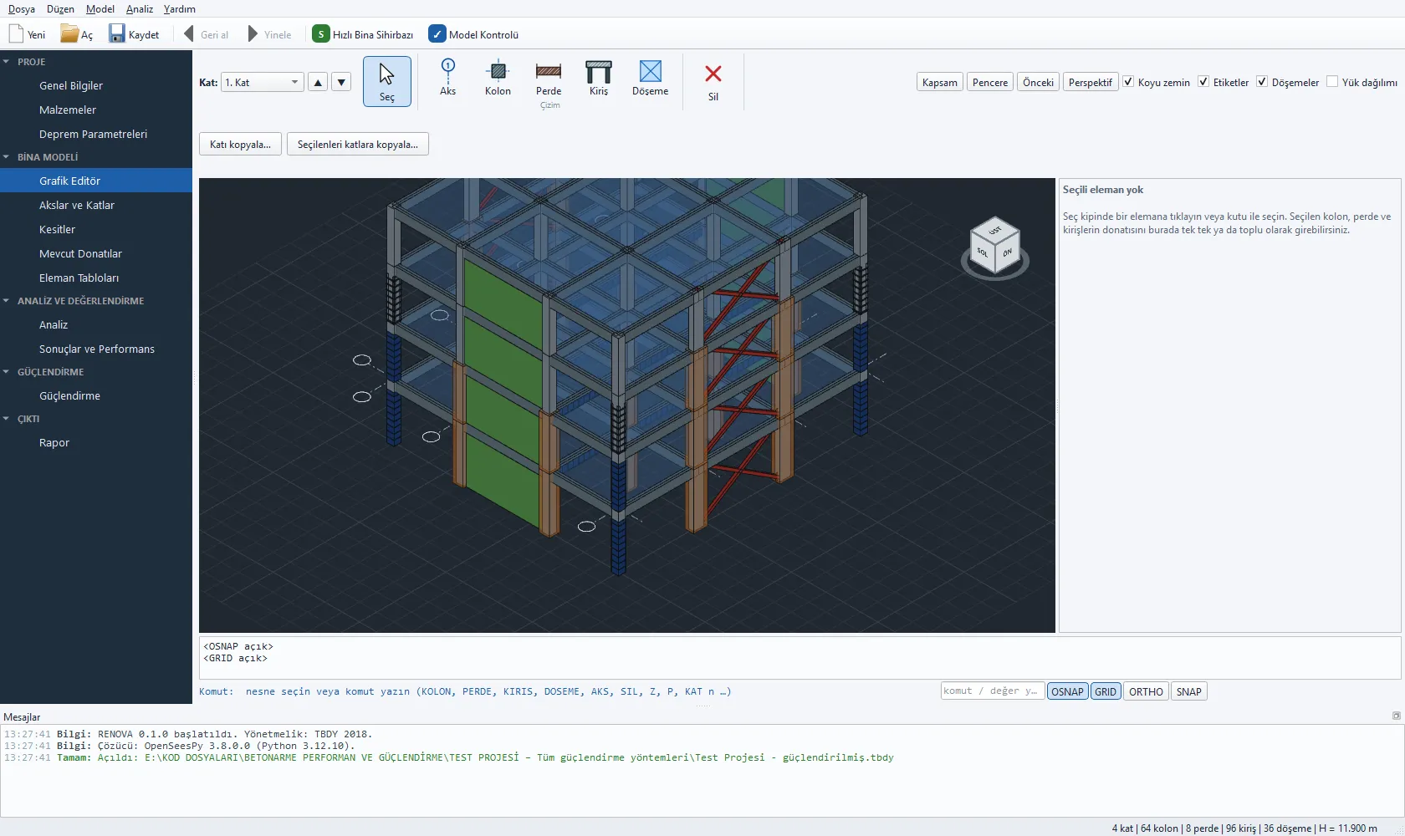
Task: Collapse the GÜÇLENDİRME section
Action: click(x=7, y=372)
